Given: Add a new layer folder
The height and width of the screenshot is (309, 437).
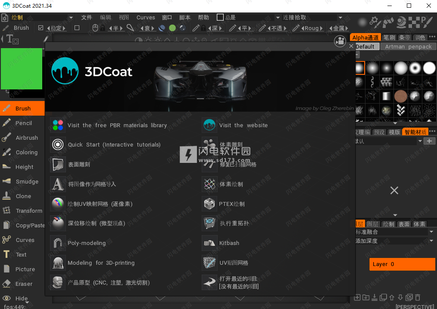Looking at the screenshot, I should 366,297.
